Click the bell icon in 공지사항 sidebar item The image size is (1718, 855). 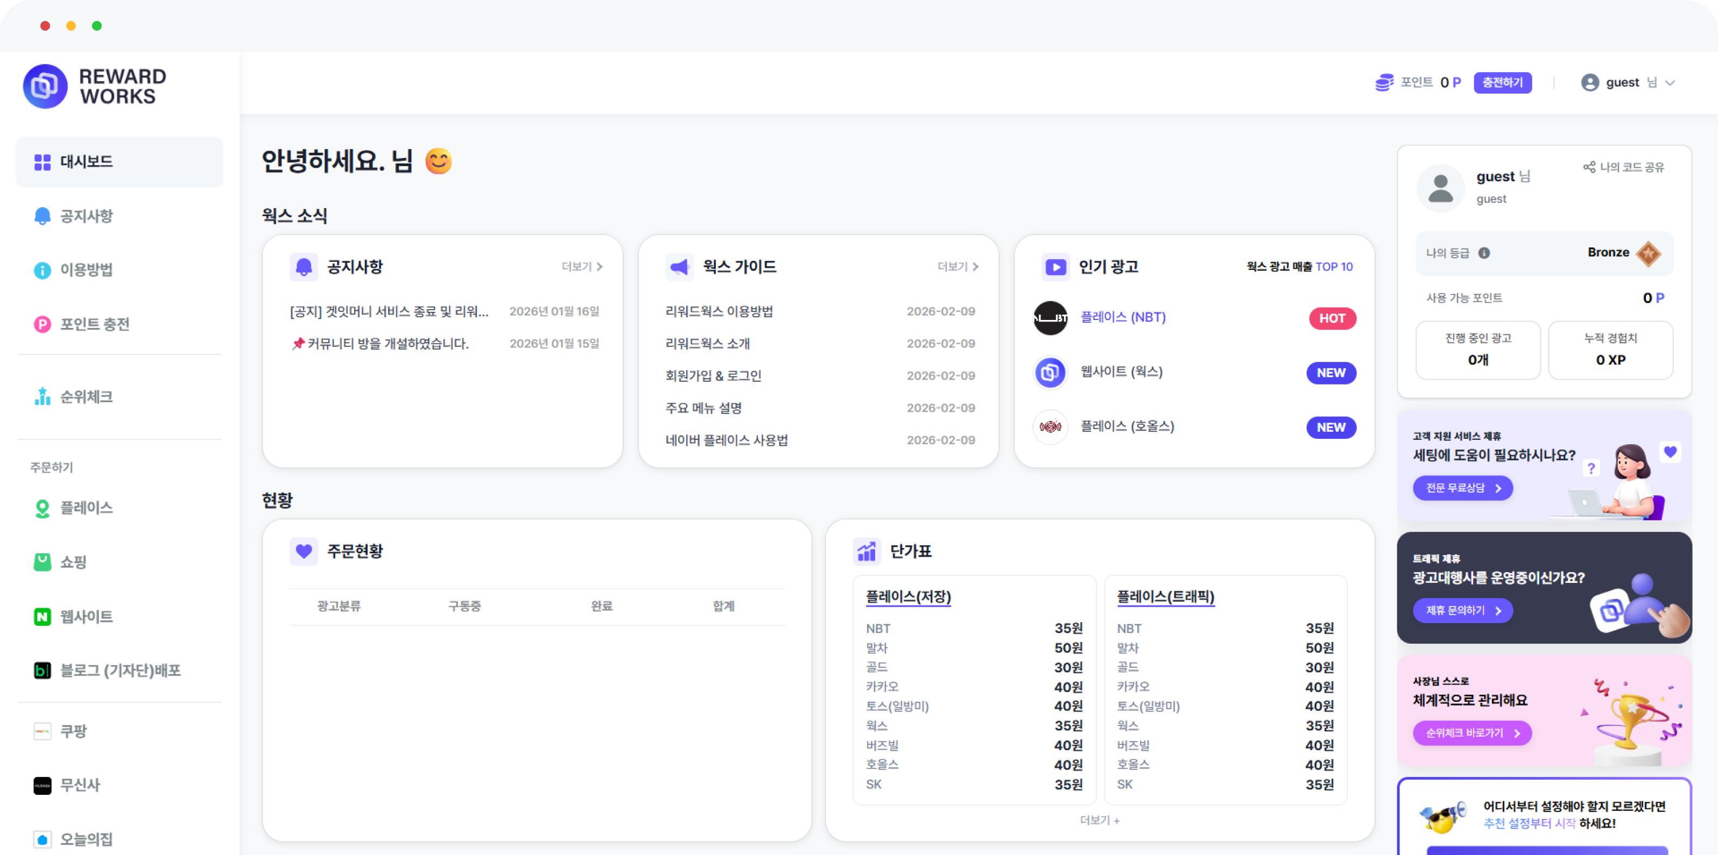click(42, 216)
